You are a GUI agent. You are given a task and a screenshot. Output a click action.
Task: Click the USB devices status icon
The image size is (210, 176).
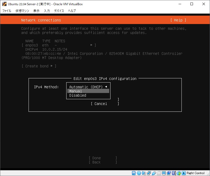[154, 173]
